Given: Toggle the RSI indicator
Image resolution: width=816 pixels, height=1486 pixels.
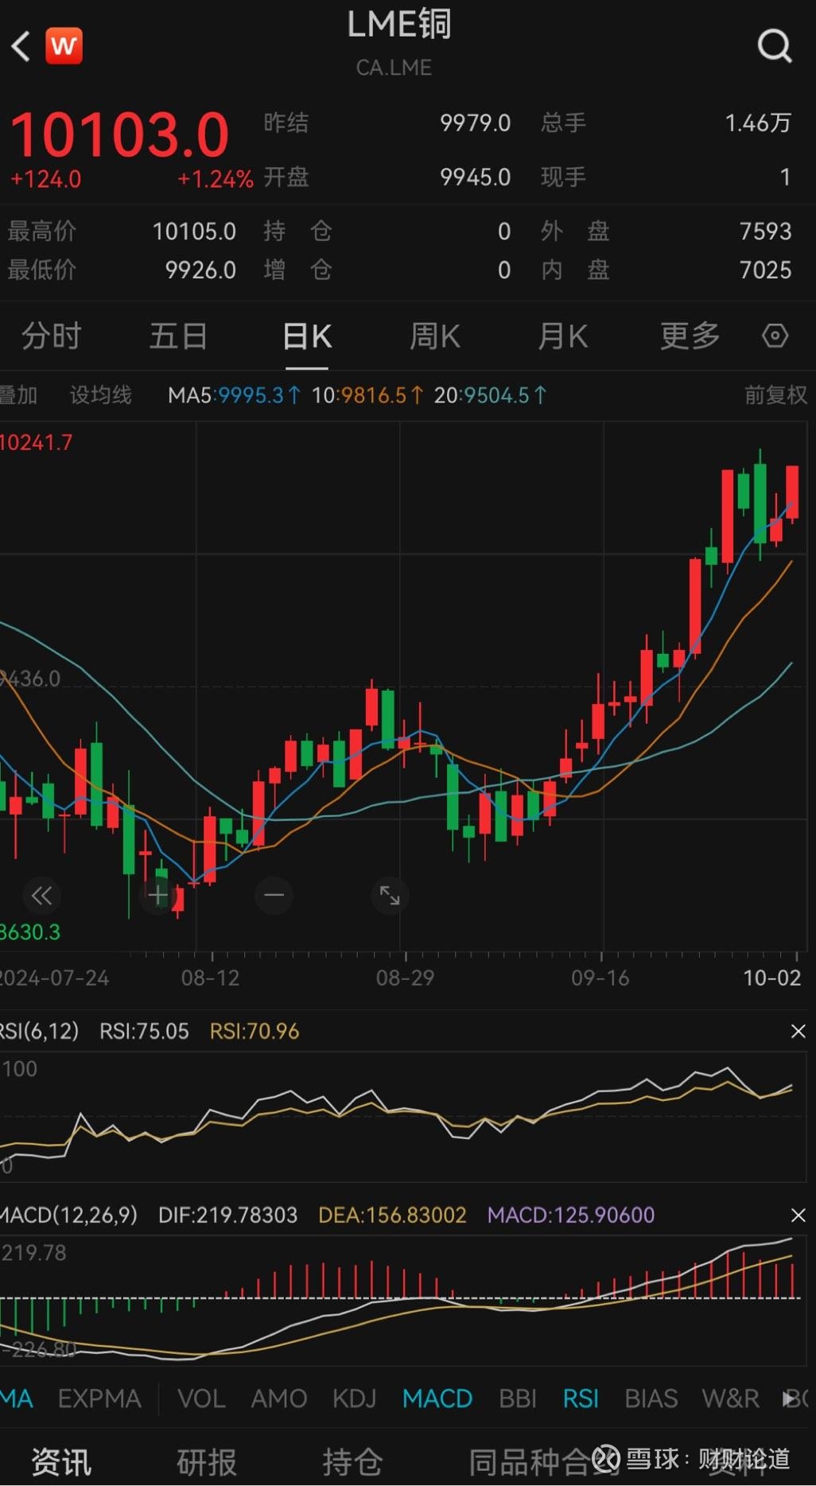Looking at the screenshot, I should [x=581, y=1398].
